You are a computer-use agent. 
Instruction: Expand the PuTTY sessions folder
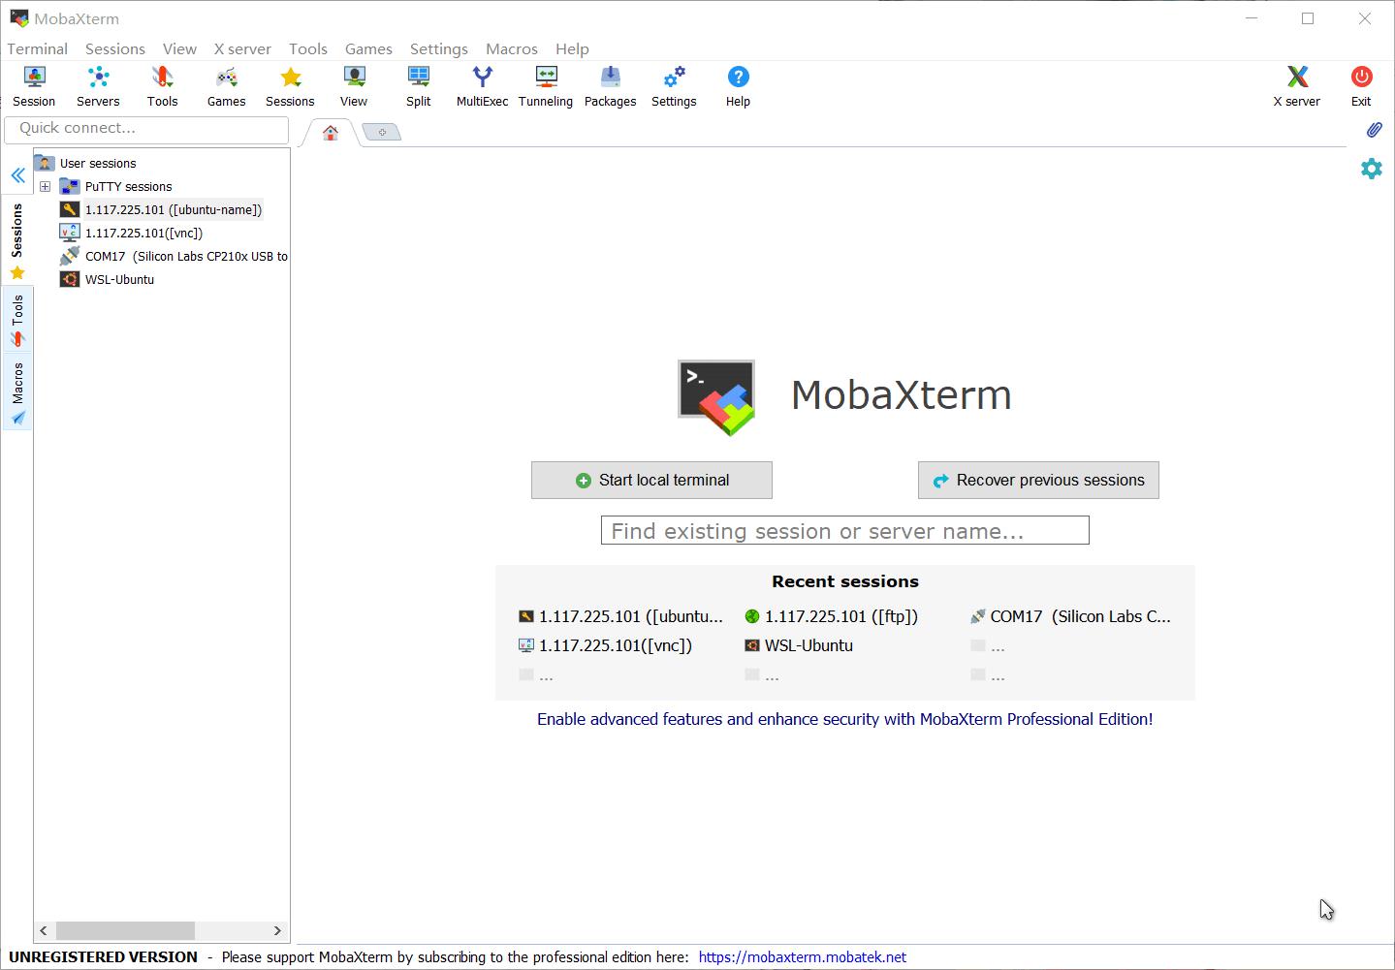pyautogui.click(x=45, y=186)
